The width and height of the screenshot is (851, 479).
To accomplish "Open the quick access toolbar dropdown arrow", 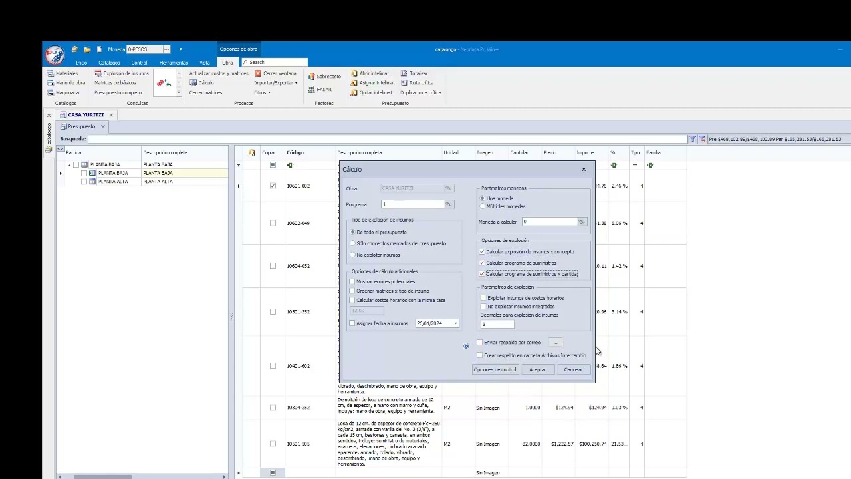I will tap(180, 49).
